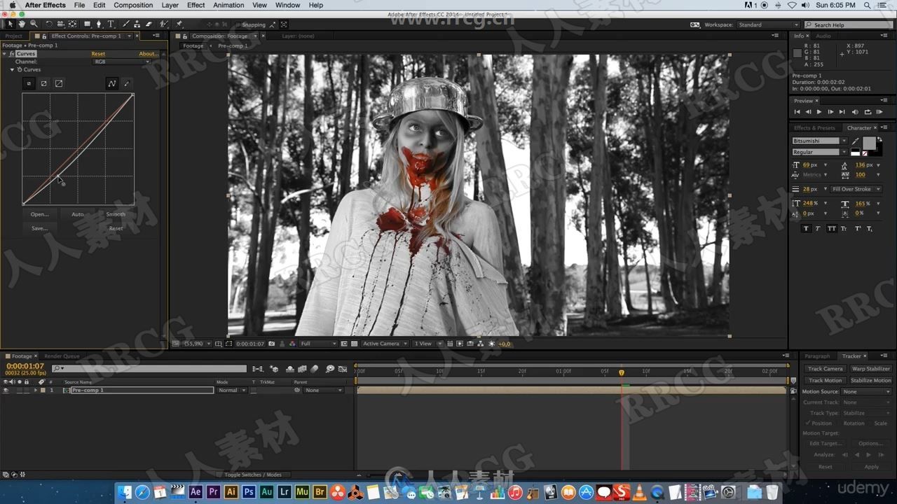Select the Type tool
The image size is (897, 504).
click(x=111, y=24)
